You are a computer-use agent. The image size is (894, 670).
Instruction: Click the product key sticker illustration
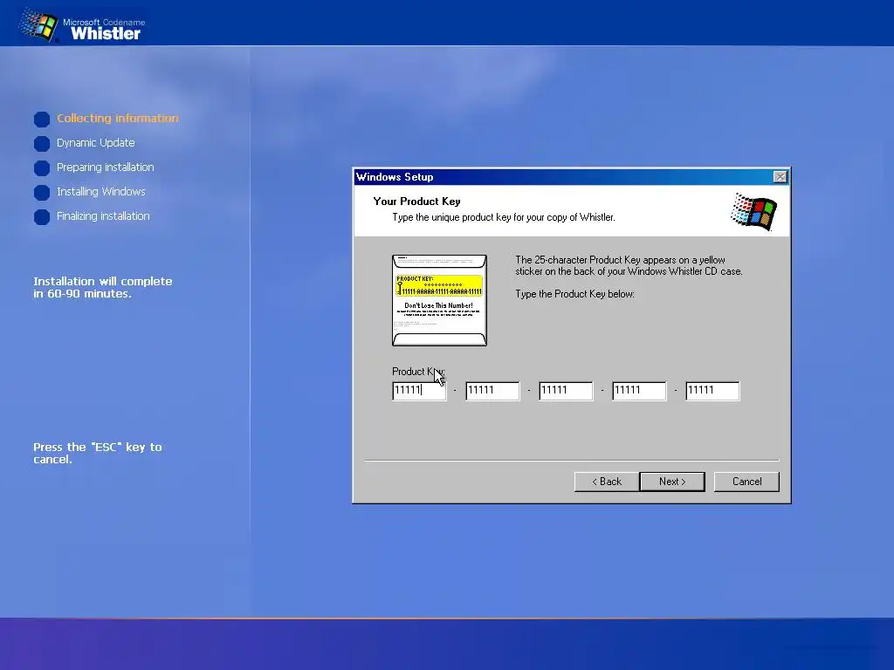[x=440, y=300]
